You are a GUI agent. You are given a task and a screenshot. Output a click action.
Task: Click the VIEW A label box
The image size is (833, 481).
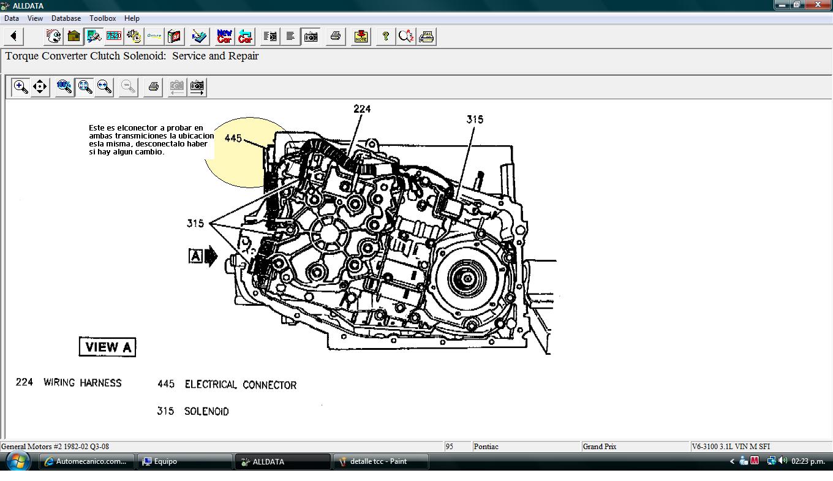coord(107,347)
